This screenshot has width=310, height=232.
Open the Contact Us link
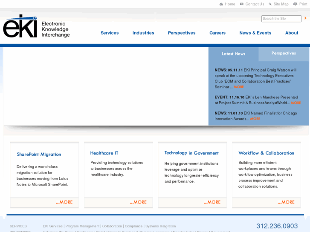tap(255, 4)
